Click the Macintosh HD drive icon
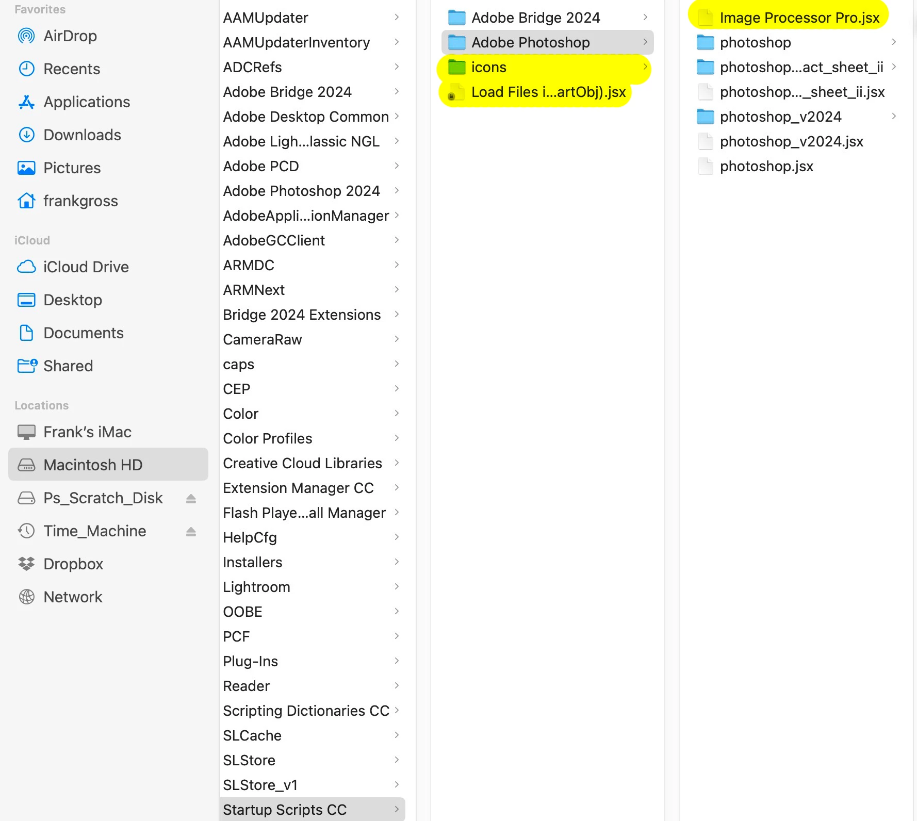 [x=26, y=465]
